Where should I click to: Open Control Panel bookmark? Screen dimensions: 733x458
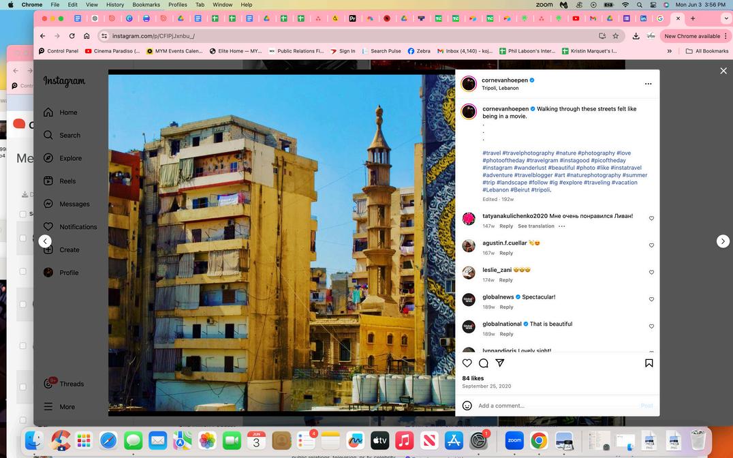click(59, 51)
